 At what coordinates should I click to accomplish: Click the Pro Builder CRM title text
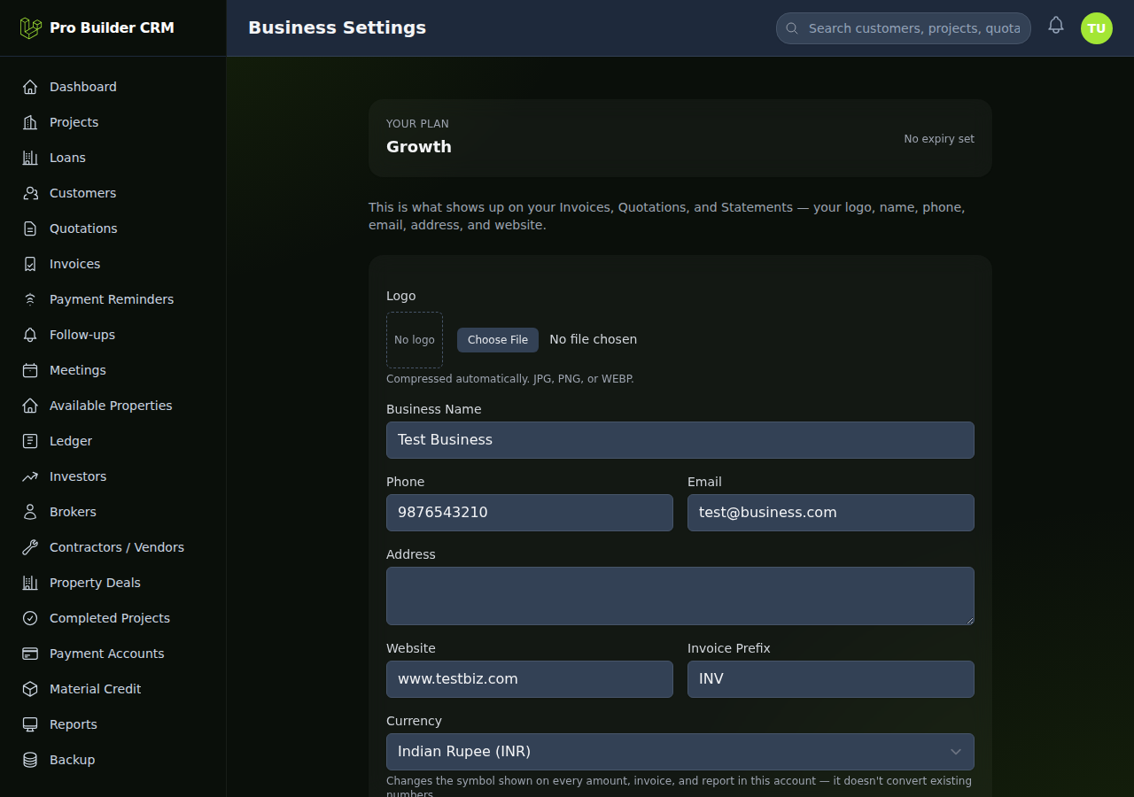coord(112,27)
